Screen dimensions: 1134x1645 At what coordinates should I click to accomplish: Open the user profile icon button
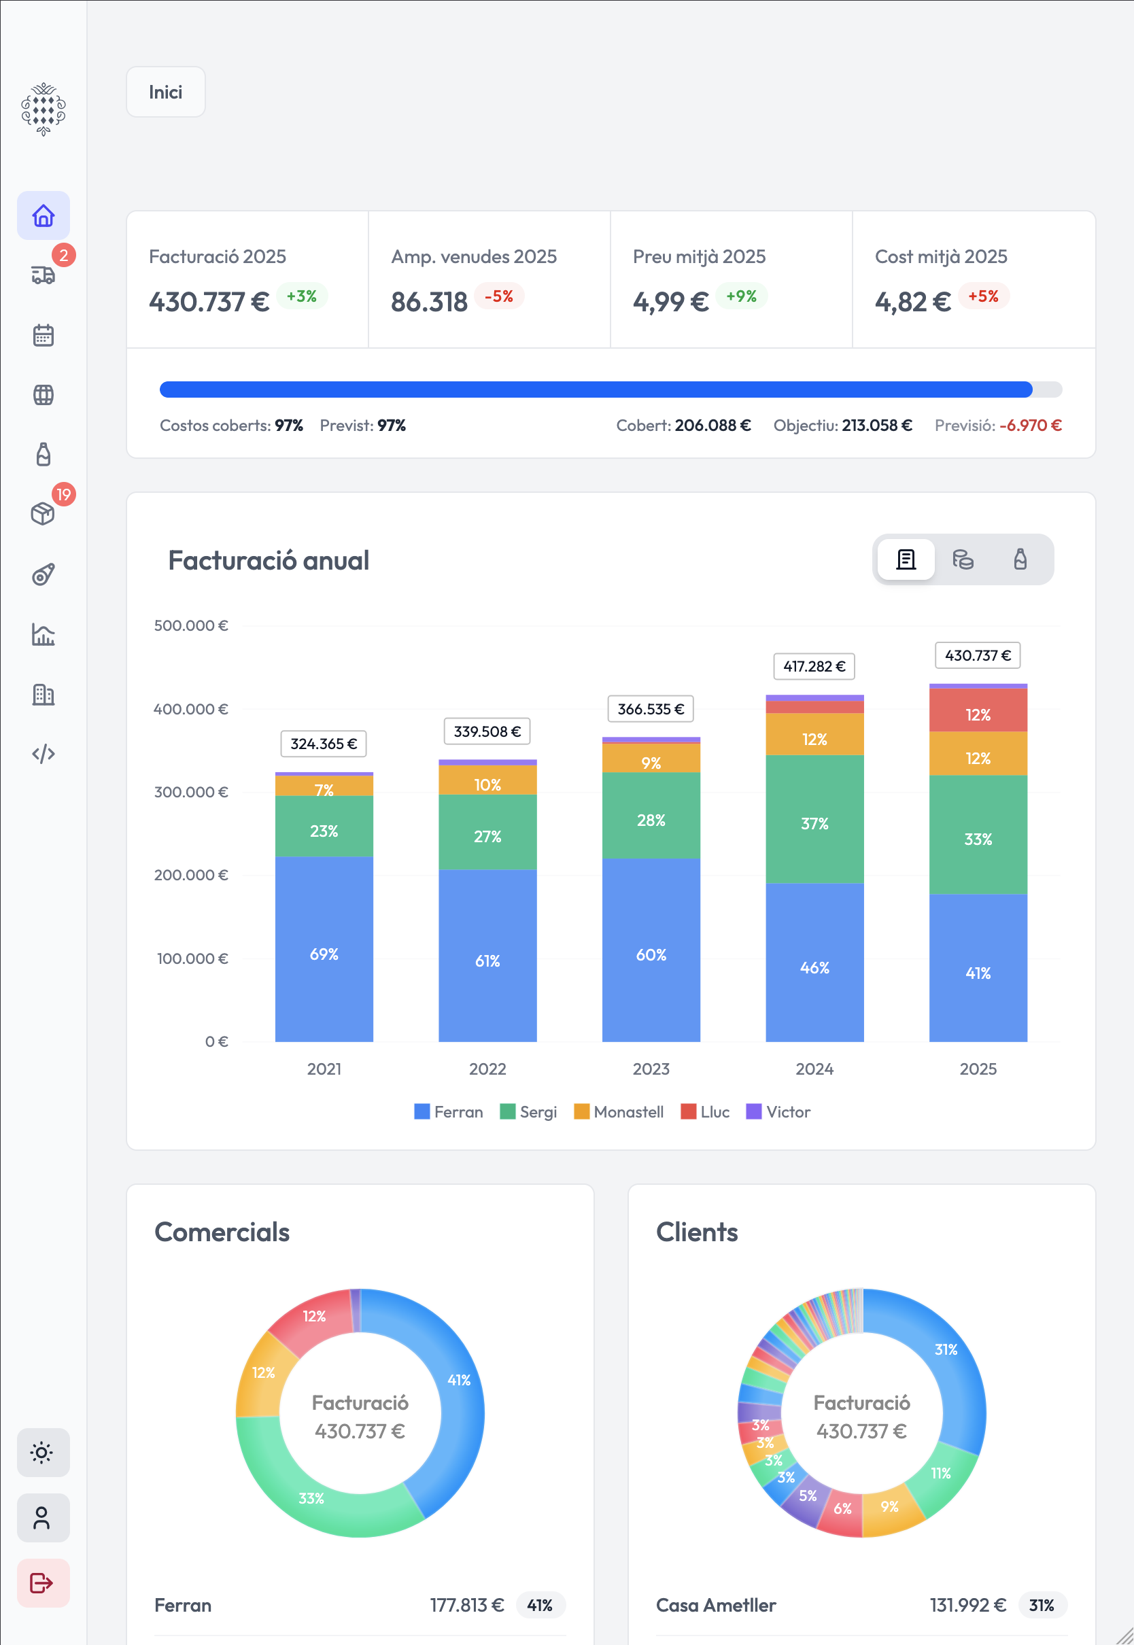coord(43,1518)
